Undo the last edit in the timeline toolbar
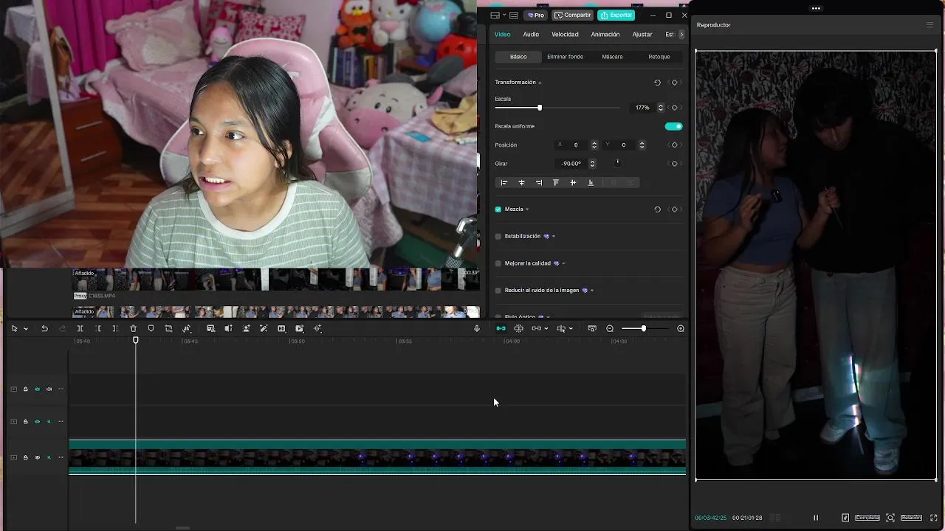 tap(44, 328)
